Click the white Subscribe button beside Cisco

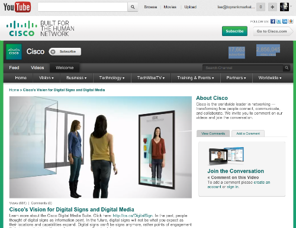click(65, 51)
